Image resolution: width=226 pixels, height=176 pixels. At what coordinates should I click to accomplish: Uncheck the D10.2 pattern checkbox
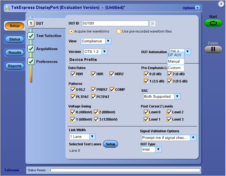[x=73, y=90]
